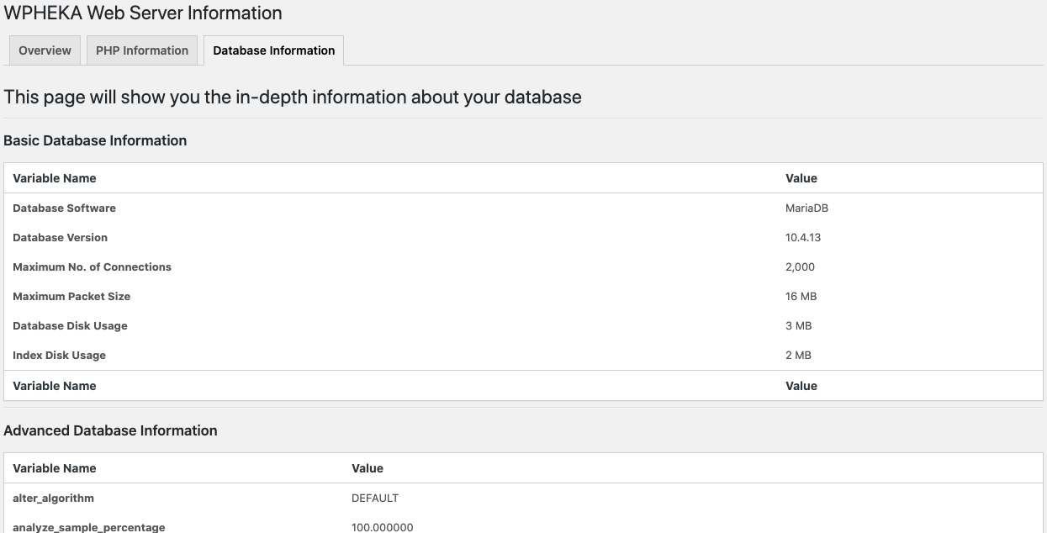Image resolution: width=1047 pixels, height=533 pixels.
Task: Click the Index Disk Usage label
Action: [59, 355]
